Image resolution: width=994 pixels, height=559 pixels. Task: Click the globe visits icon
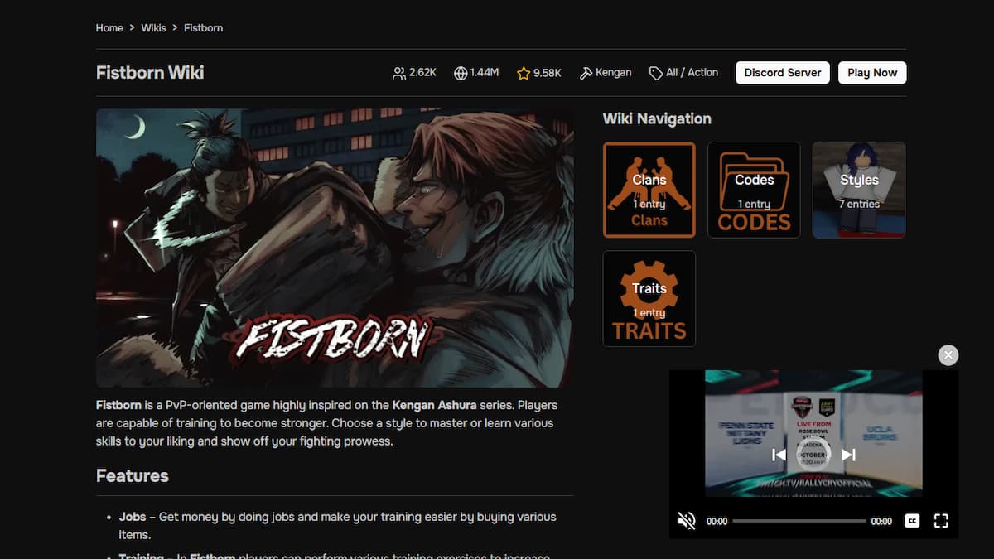pyautogui.click(x=461, y=73)
